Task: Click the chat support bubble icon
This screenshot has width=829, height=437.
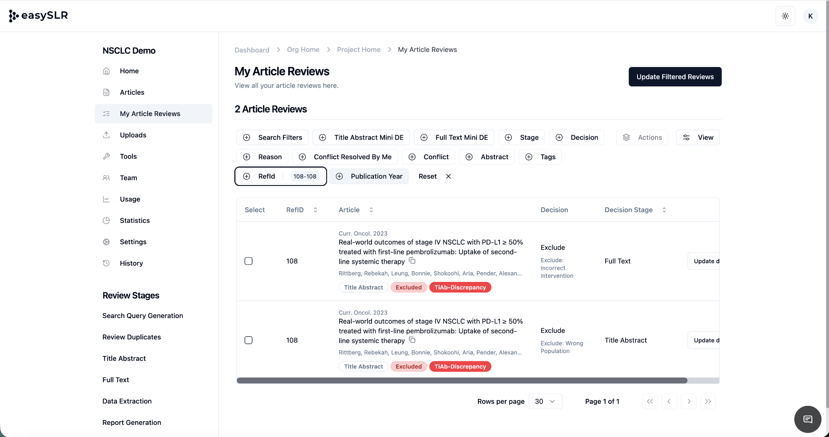Action: pos(808,419)
